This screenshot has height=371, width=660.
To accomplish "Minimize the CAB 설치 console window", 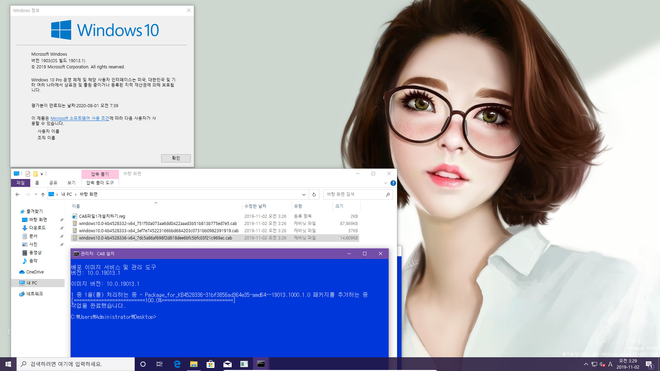I will (349, 254).
